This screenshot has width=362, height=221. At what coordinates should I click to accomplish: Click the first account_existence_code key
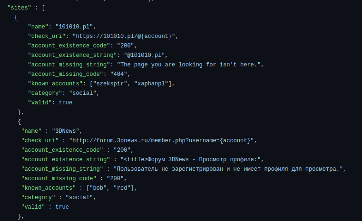point(69,46)
